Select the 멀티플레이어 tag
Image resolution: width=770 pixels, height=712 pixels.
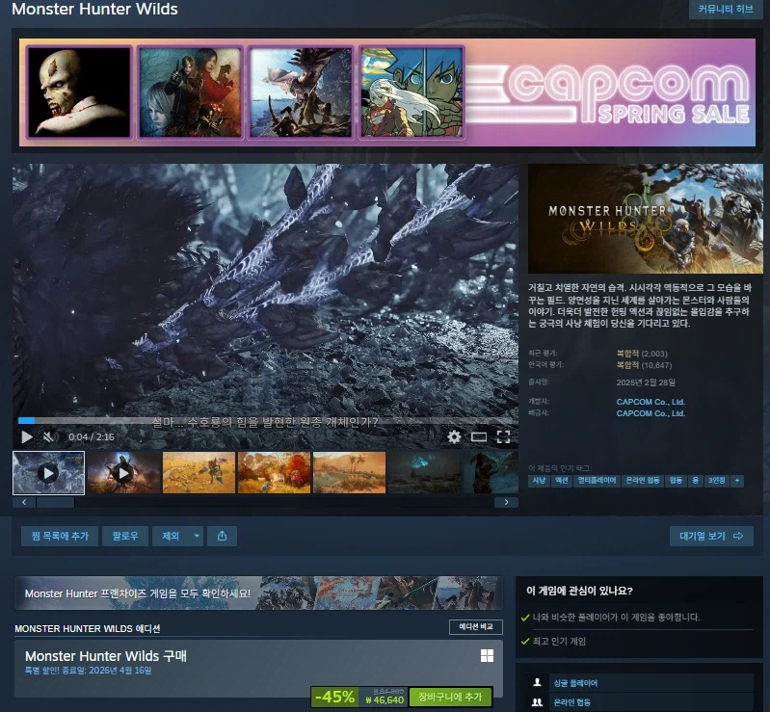[x=597, y=481]
